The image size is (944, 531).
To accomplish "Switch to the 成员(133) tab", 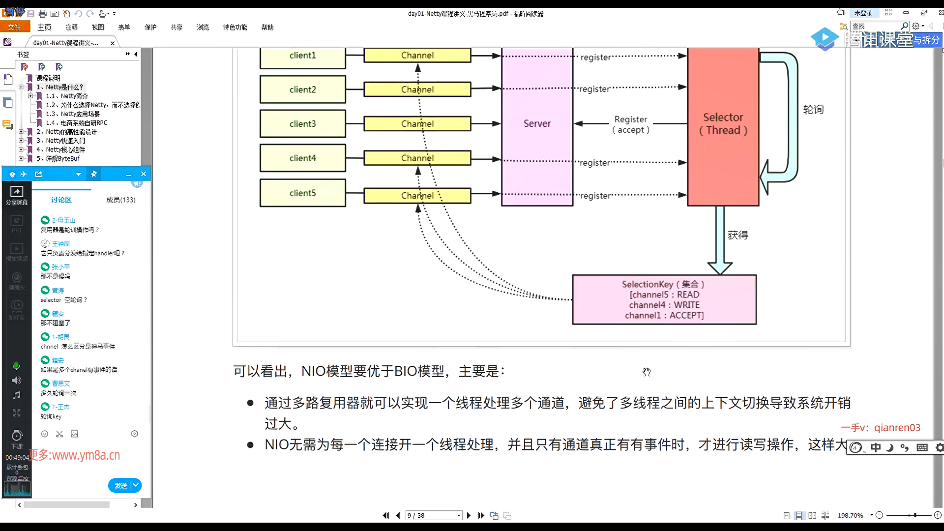I will (120, 200).
